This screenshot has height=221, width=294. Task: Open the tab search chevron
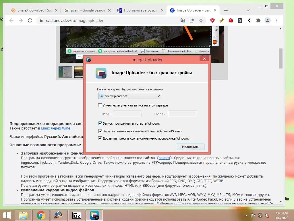[x=248, y=10]
